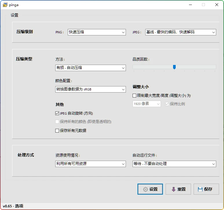Click the 压缩级别 section label
Viewport: 224px width, 210px height.
[x=25, y=32]
